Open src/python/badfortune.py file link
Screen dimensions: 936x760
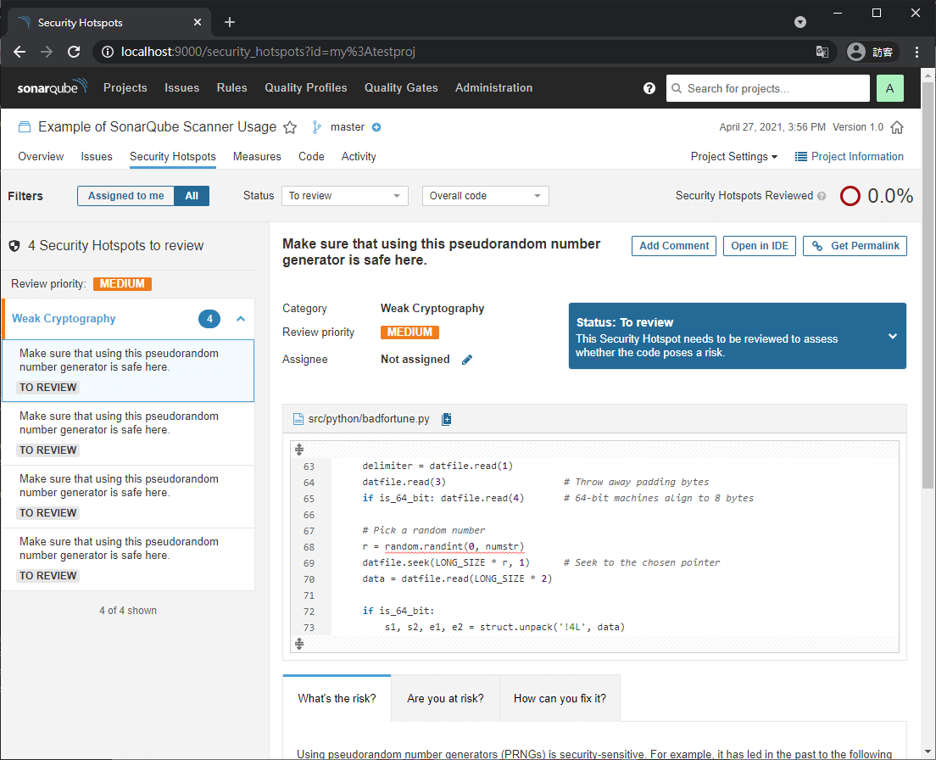click(368, 419)
